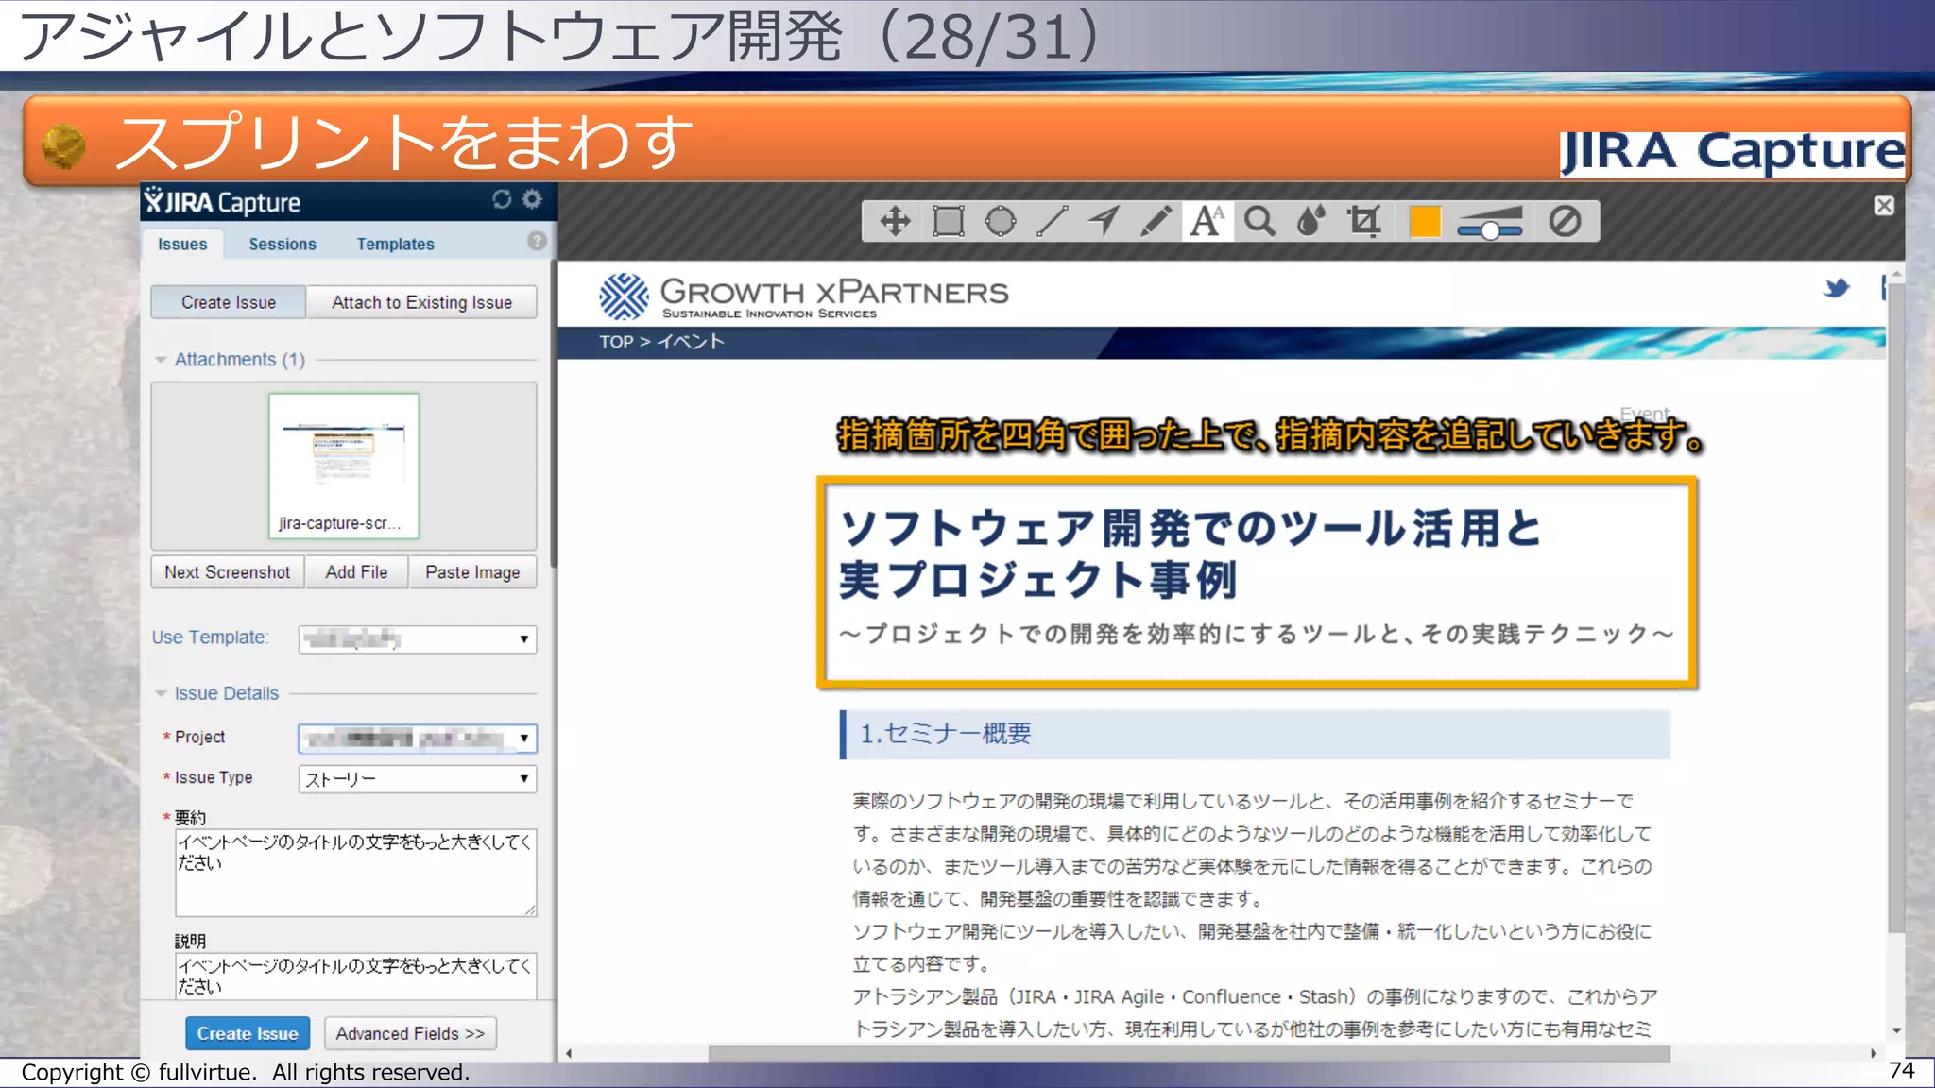Click the JIRA Capture panel logo
Image resolution: width=1935 pixels, height=1088 pixels.
[x=223, y=202]
